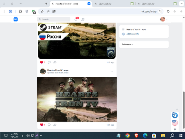Open Hearts of Iron IV - игра post author name
This screenshot has width=185, height=139.
pos(58,70)
